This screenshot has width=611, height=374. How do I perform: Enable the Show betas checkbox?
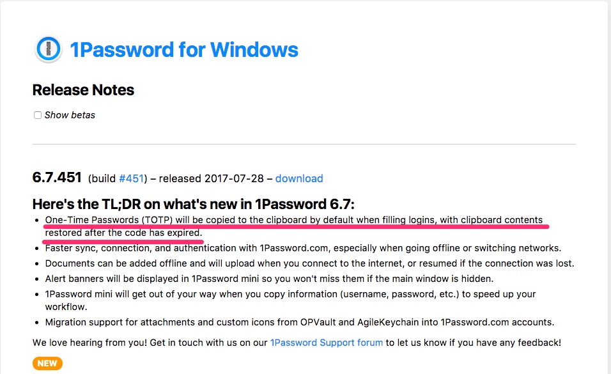tap(38, 115)
